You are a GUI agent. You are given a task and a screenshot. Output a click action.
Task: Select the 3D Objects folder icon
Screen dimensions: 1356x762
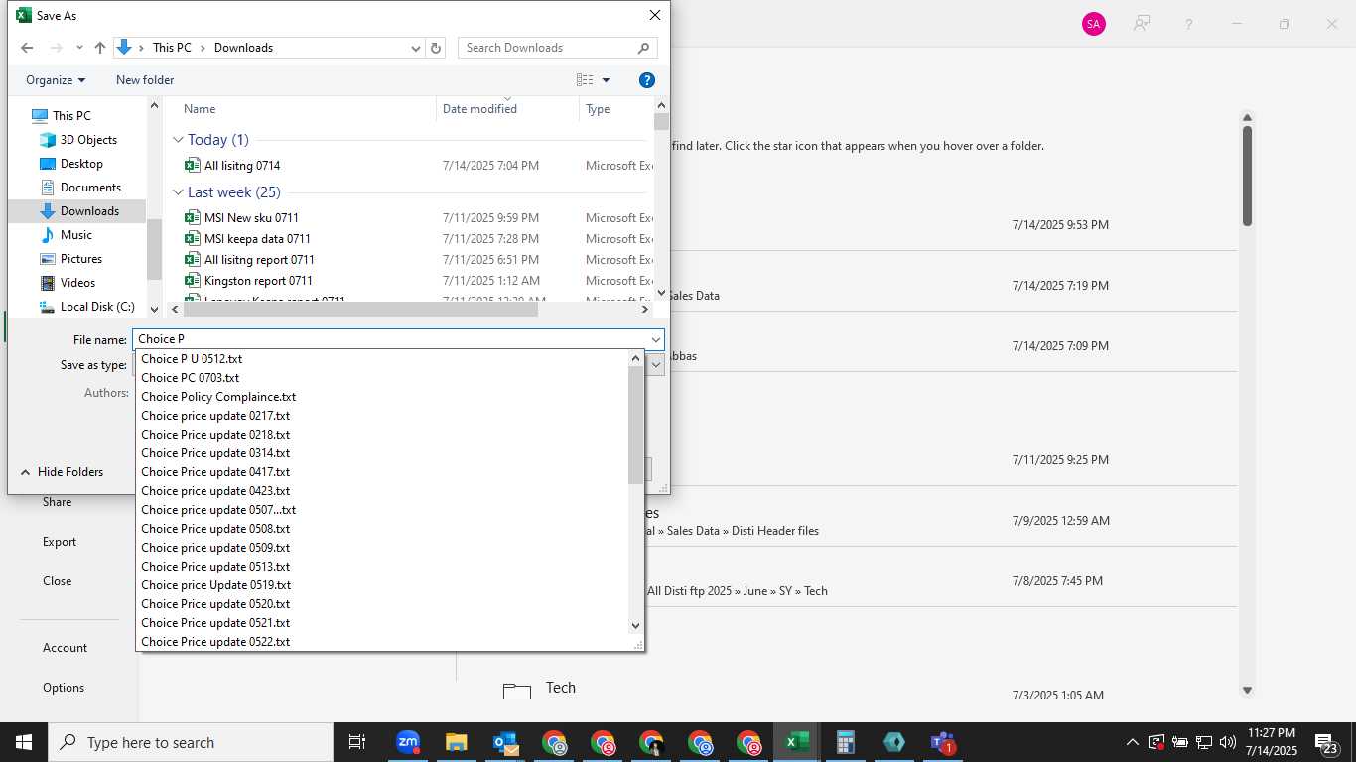pos(47,140)
